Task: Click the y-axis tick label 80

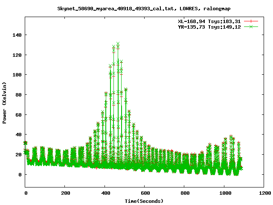Action: tap(18, 95)
